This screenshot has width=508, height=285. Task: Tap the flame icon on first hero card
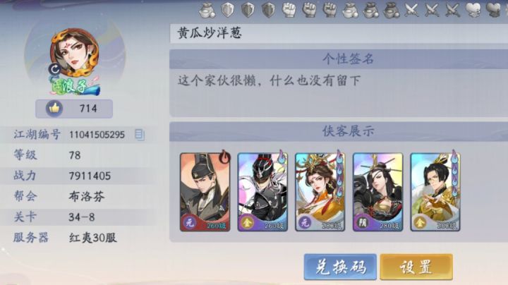pos(224,157)
